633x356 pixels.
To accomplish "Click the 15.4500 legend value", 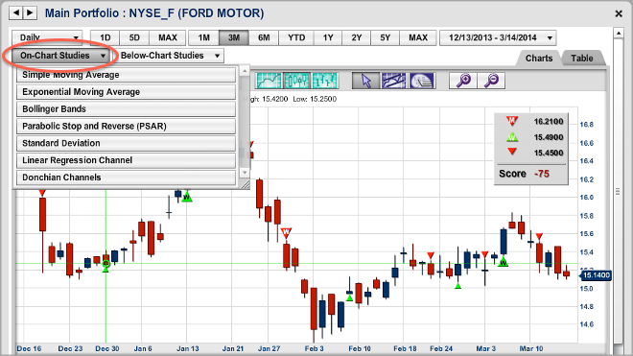I will (549, 153).
